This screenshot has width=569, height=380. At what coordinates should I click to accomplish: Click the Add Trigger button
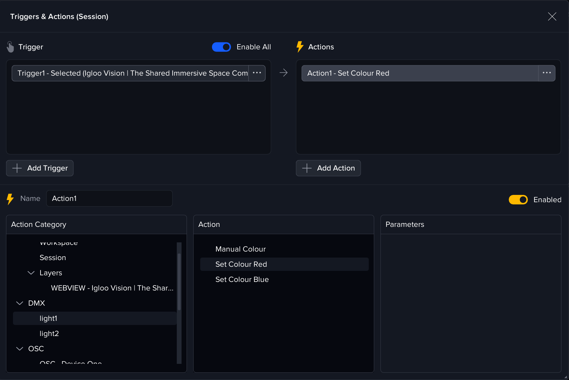pos(40,168)
